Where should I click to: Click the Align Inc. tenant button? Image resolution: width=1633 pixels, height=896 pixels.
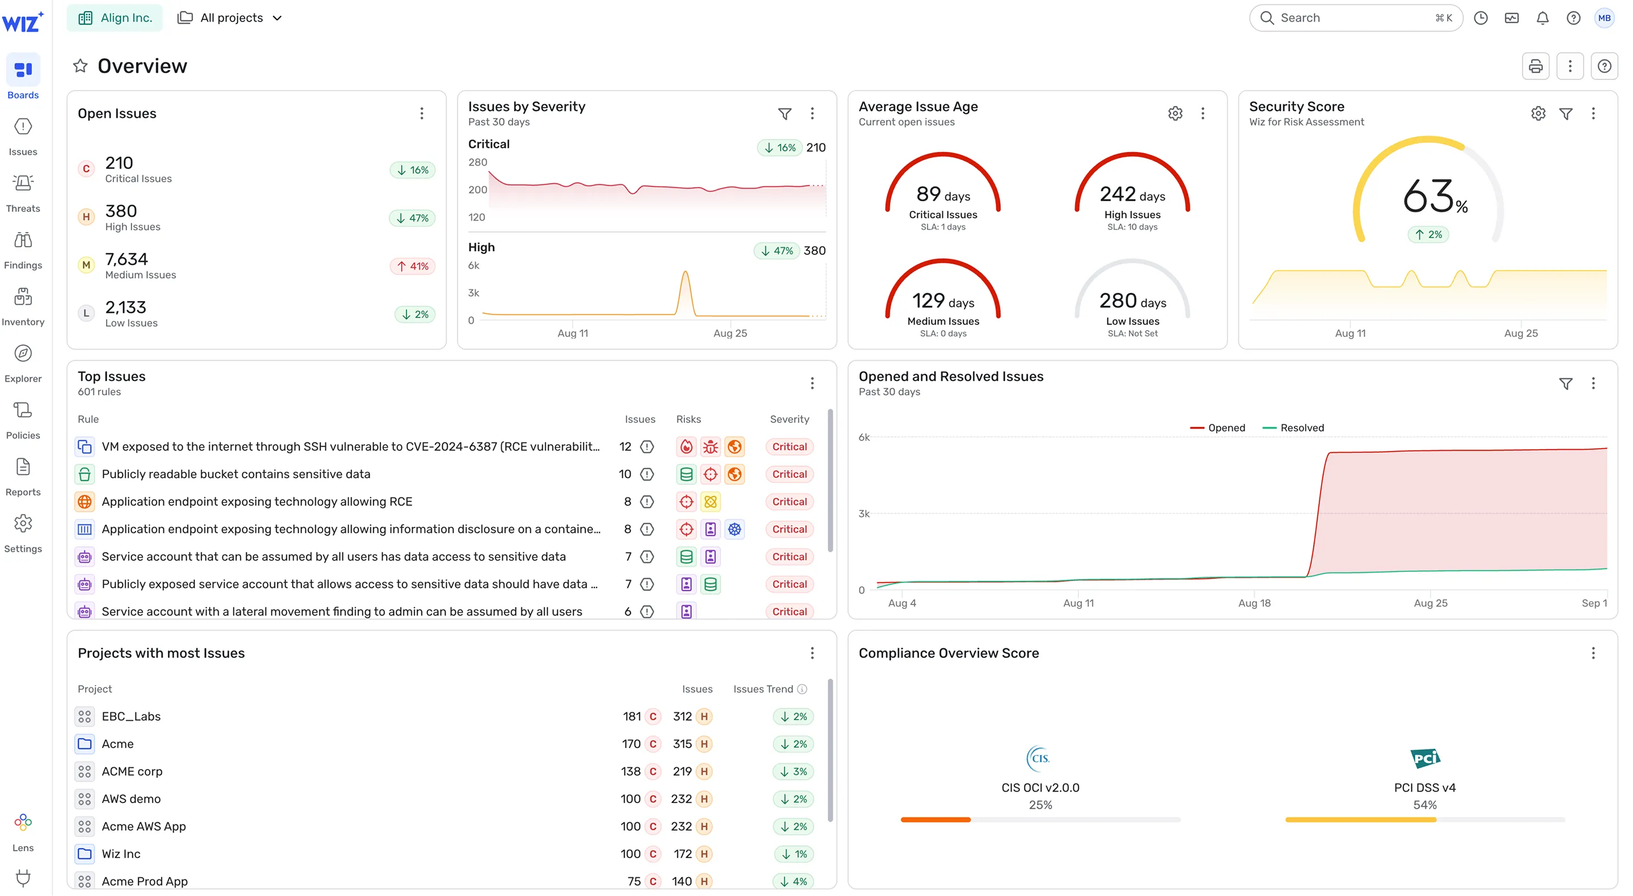click(115, 18)
